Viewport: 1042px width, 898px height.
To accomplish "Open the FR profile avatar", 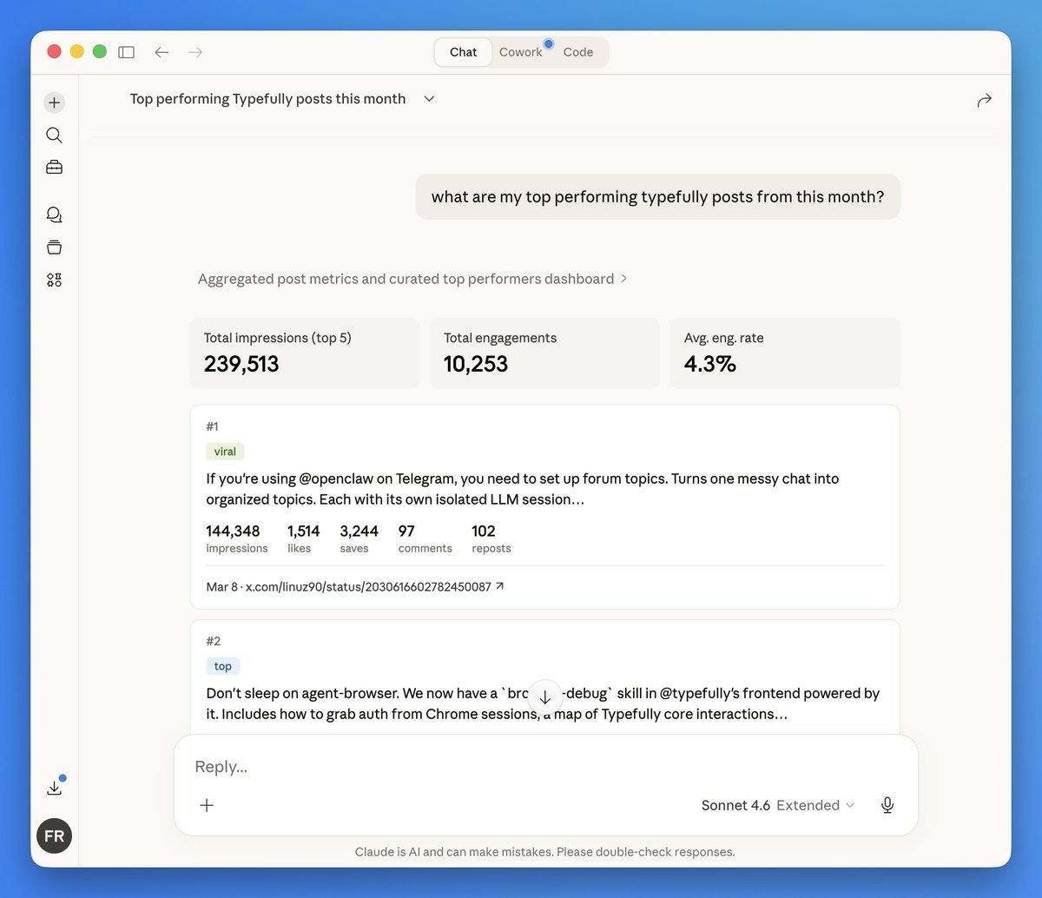I will 54,836.
